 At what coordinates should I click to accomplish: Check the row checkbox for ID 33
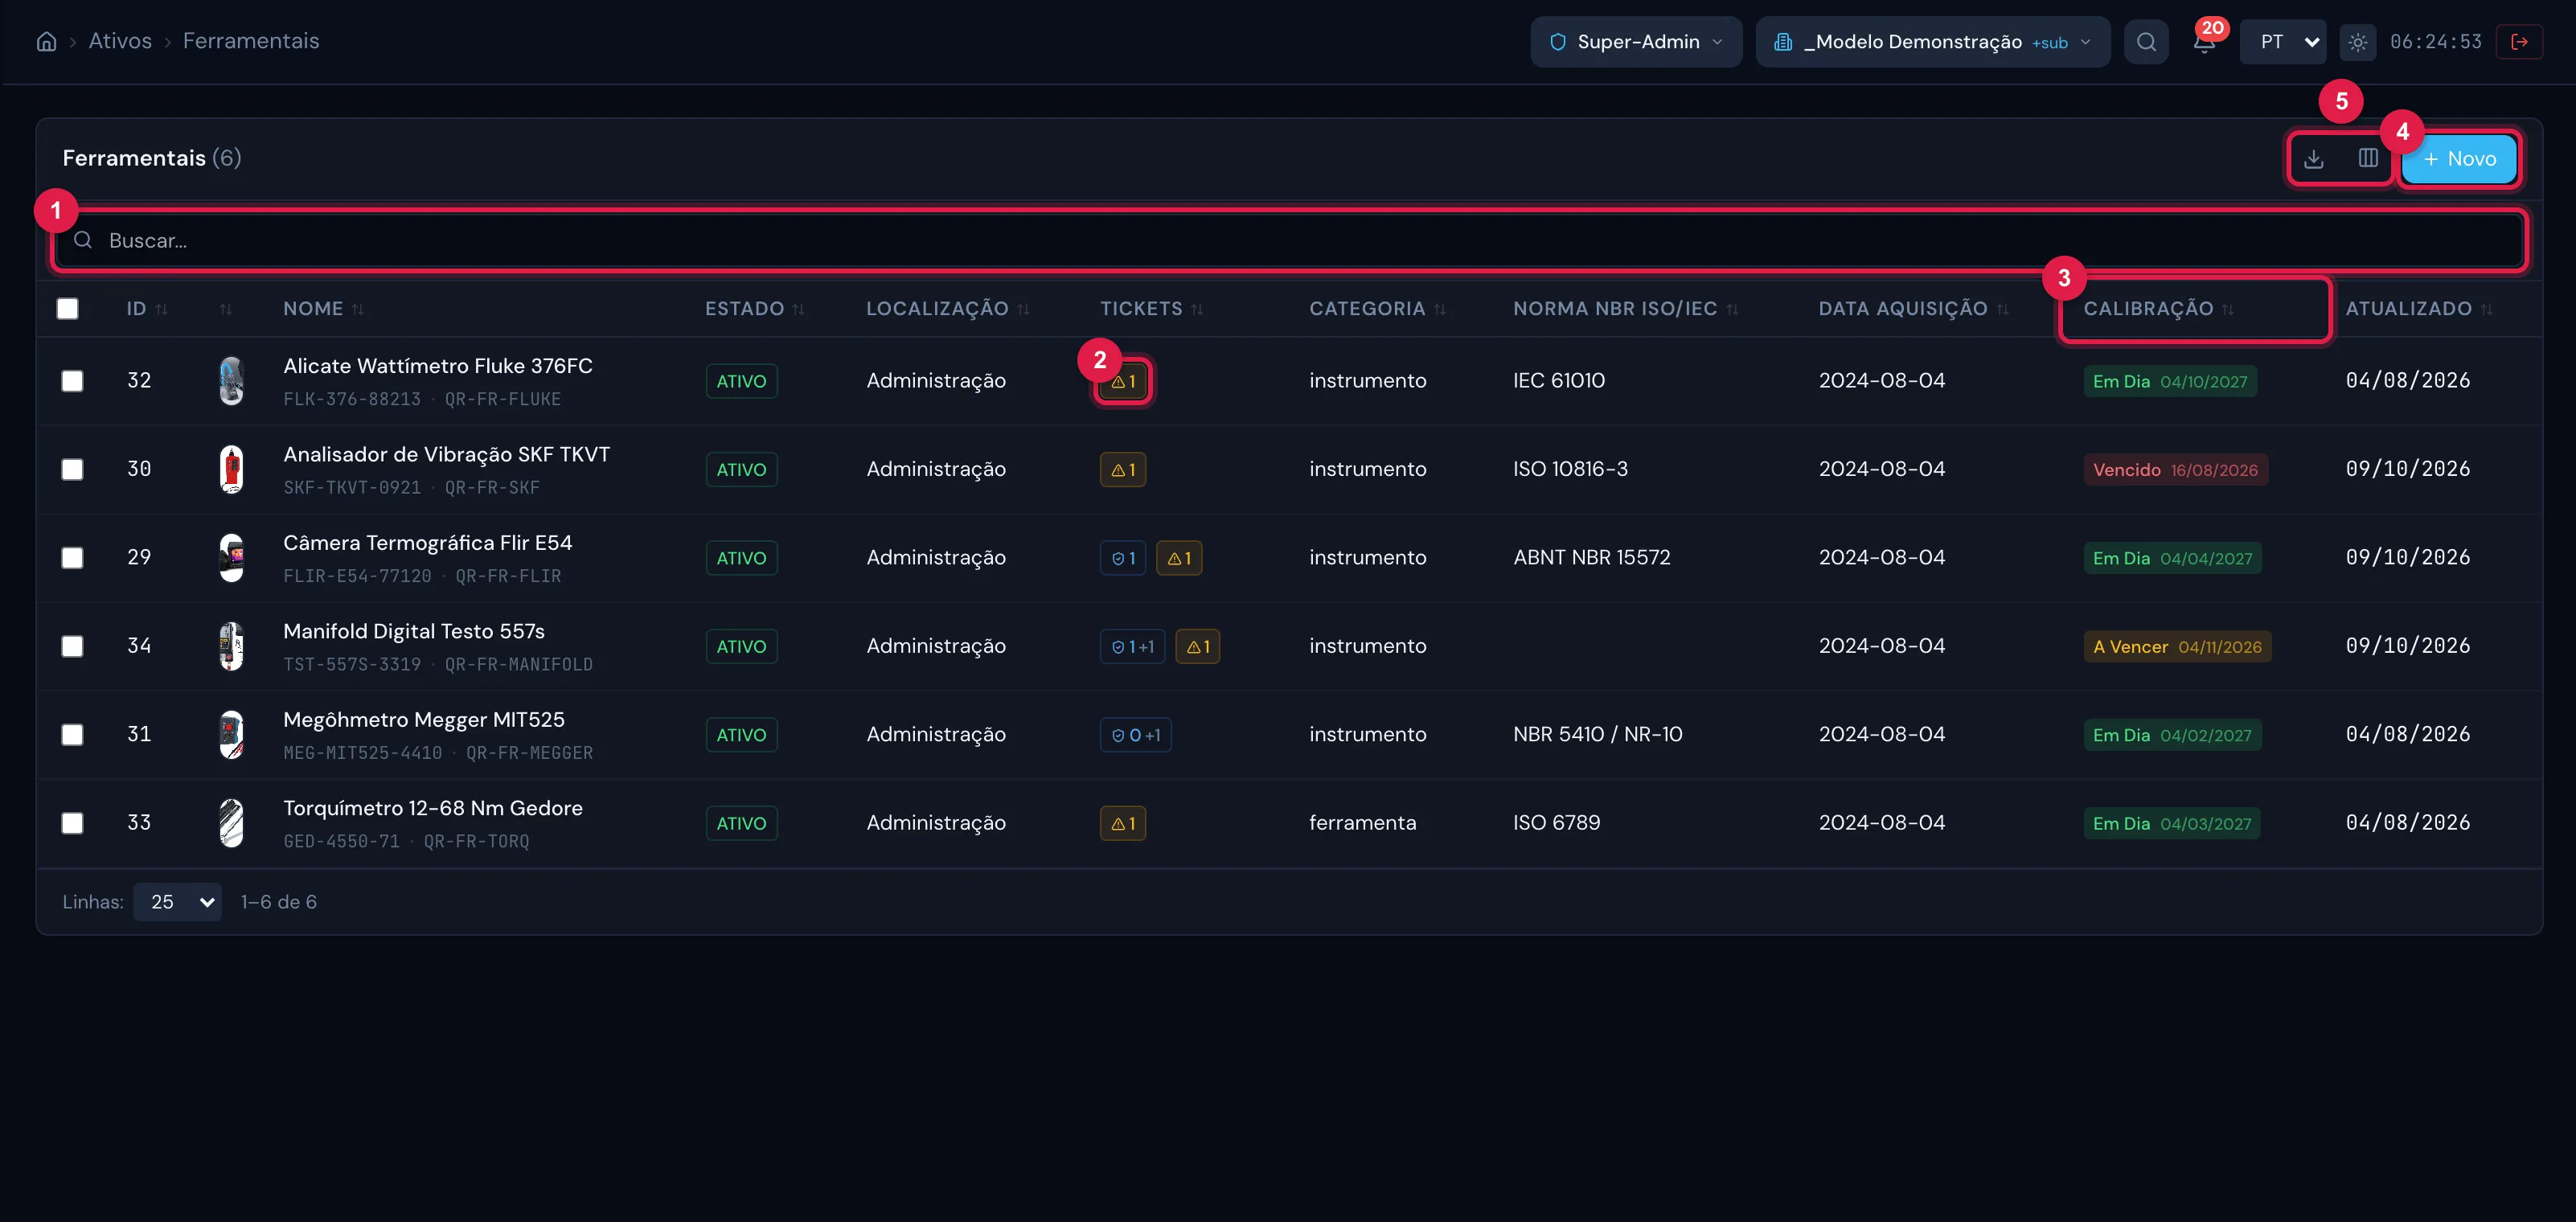click(72, 824)
